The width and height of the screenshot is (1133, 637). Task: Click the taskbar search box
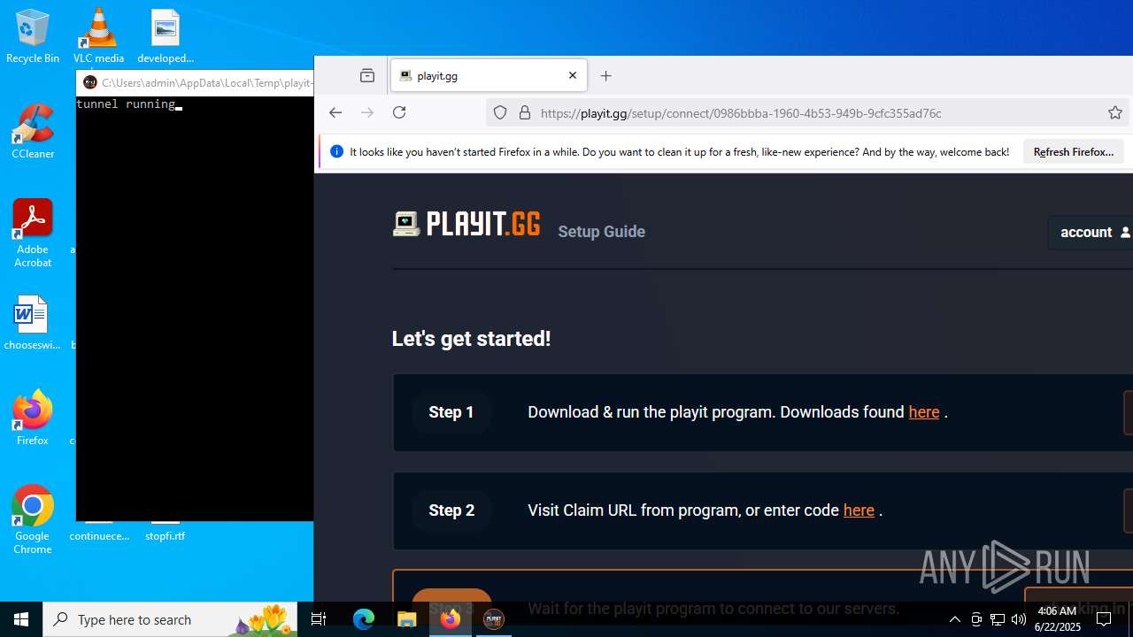pyautogui.click(x=172, y=619)
